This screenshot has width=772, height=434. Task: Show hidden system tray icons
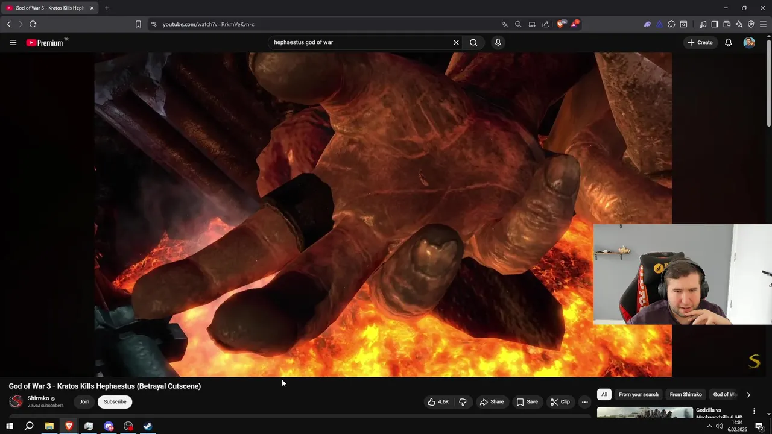pyautogui.click(x=709, y=426)
